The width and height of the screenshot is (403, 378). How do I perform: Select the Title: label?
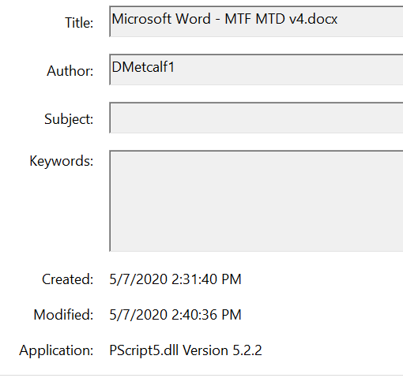coord(79,23)
